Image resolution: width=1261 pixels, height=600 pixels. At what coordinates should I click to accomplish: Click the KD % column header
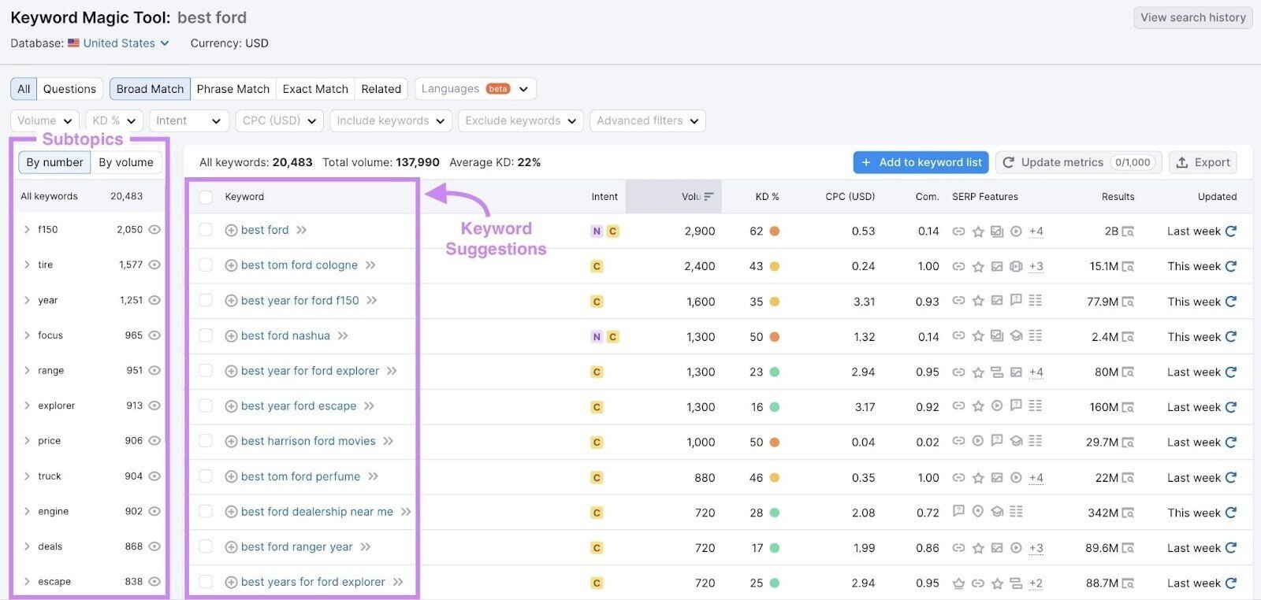click(x=767, y=197)
